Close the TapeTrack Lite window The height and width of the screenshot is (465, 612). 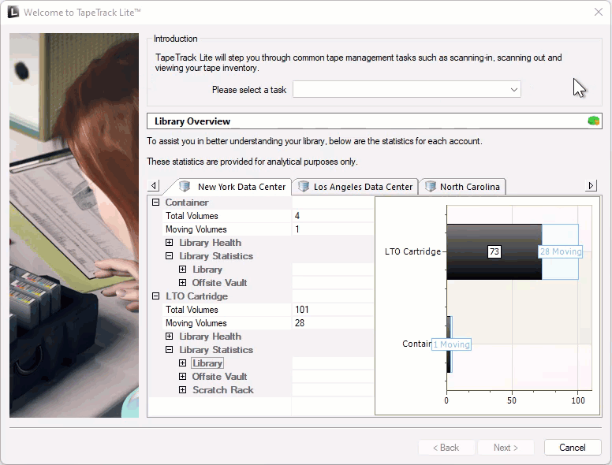[x=599, y=12]
